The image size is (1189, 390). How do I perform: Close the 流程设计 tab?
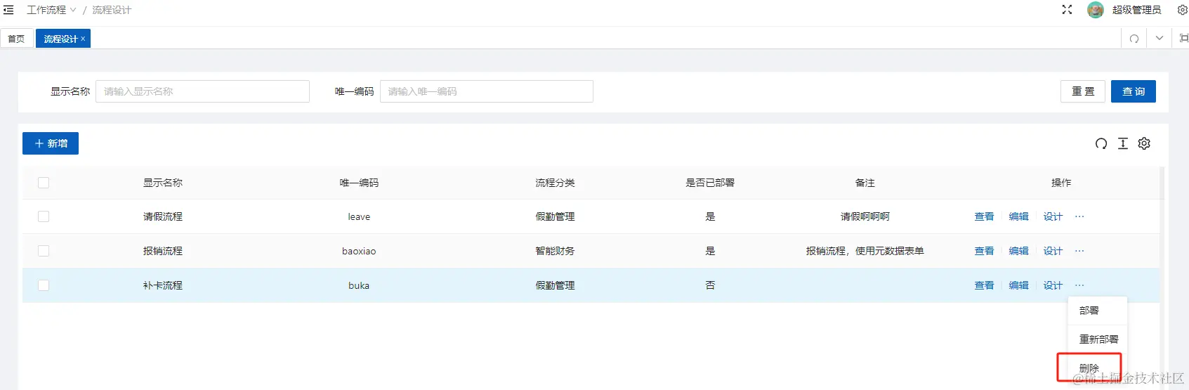[83, 39]
